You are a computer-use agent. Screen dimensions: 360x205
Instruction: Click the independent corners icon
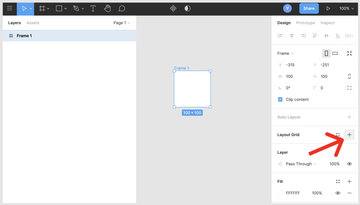pyautogui.click(x=349, y=88)
